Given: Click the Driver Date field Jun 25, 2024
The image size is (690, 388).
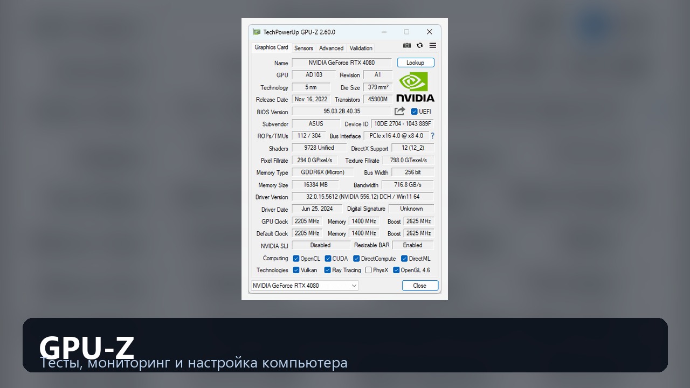Looking at the screenshot, I should pyautogui.click(x=317, y=209).
